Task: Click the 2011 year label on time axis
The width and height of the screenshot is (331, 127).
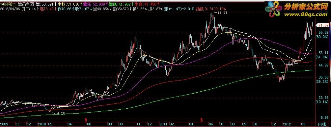Action: pos(164,124)
